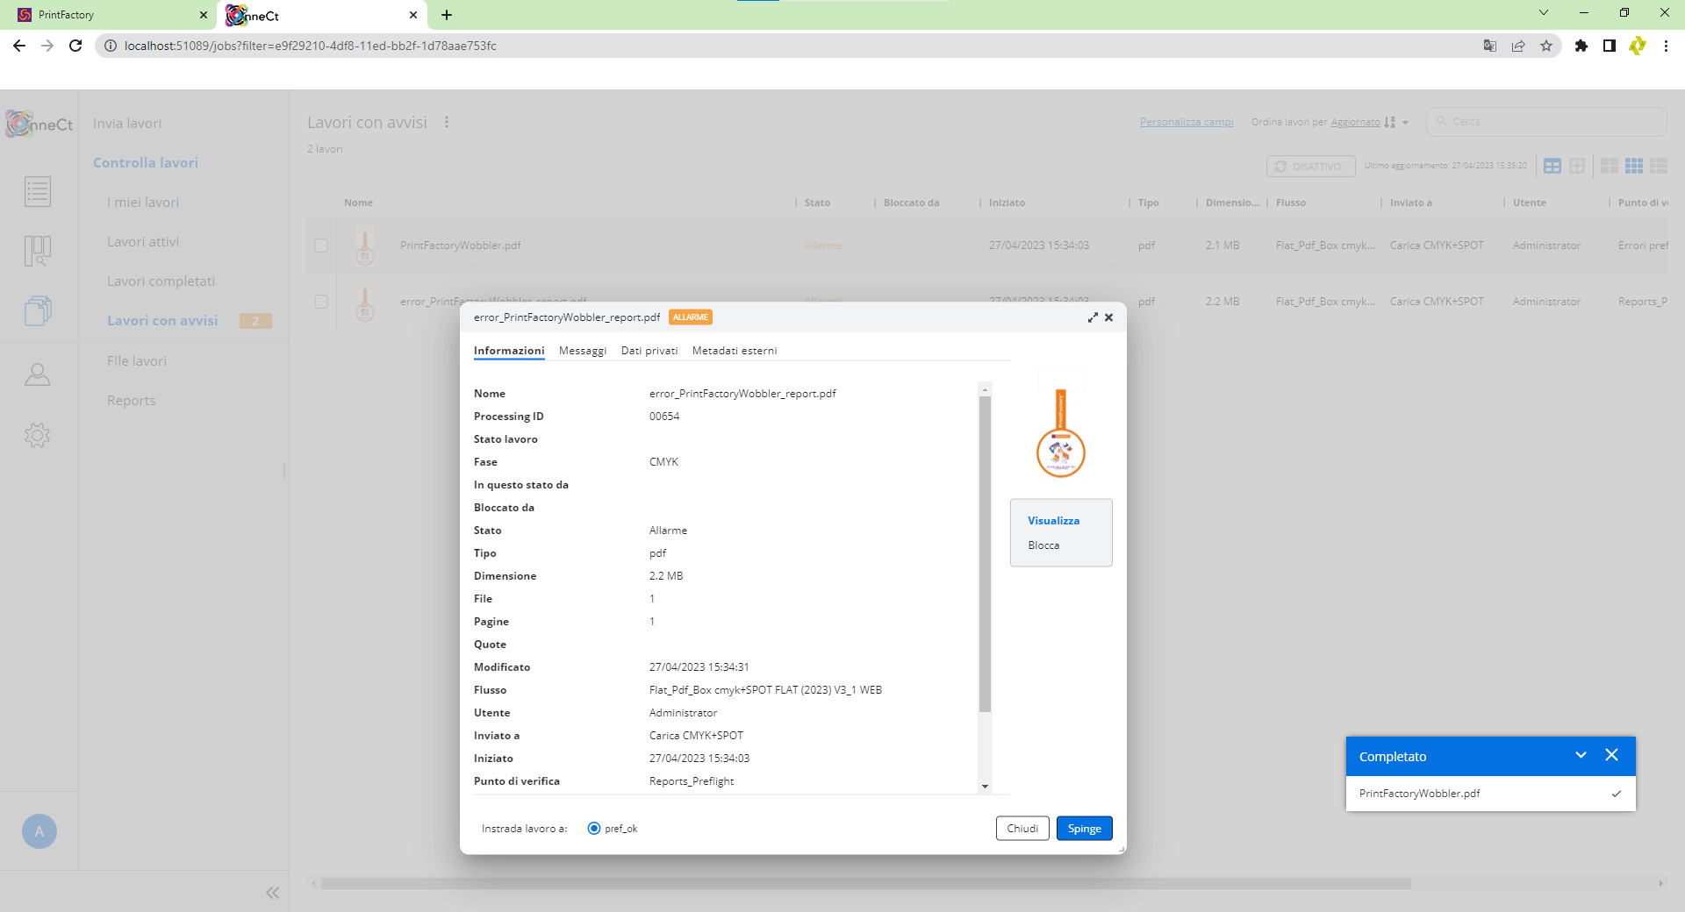
Task: Reload the page in browser
Action: [x=75, y=46]
